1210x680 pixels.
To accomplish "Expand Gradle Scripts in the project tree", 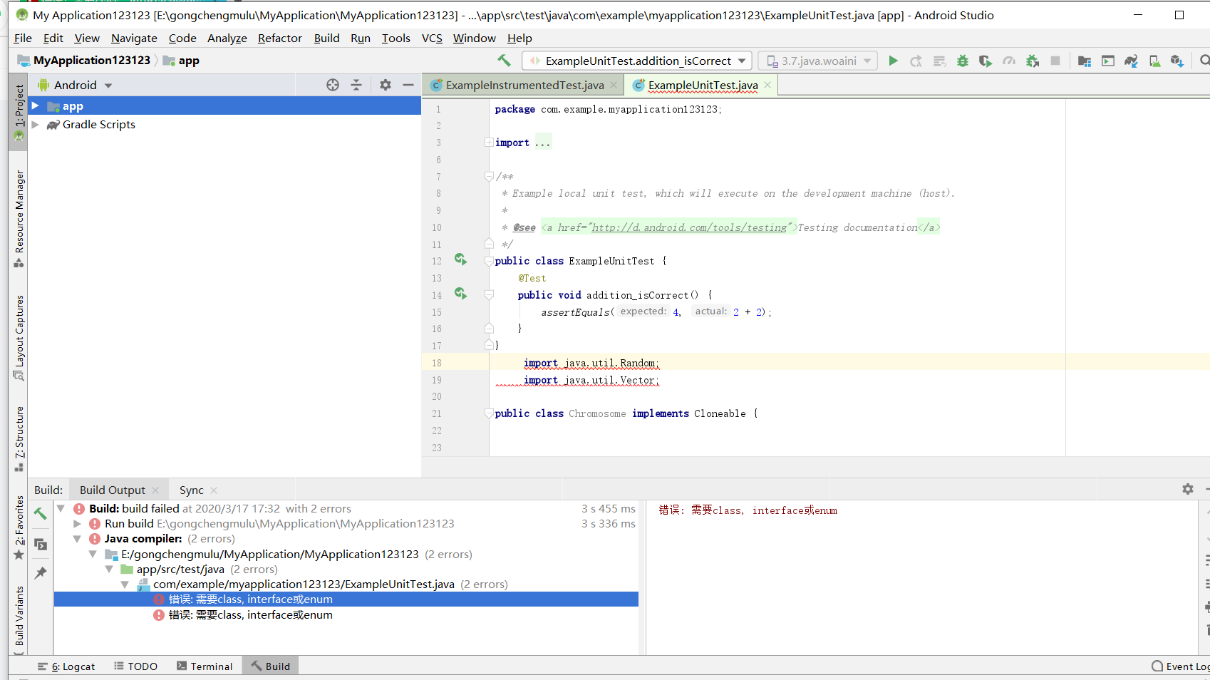I will pyautogui.click(x=35, y=124).
